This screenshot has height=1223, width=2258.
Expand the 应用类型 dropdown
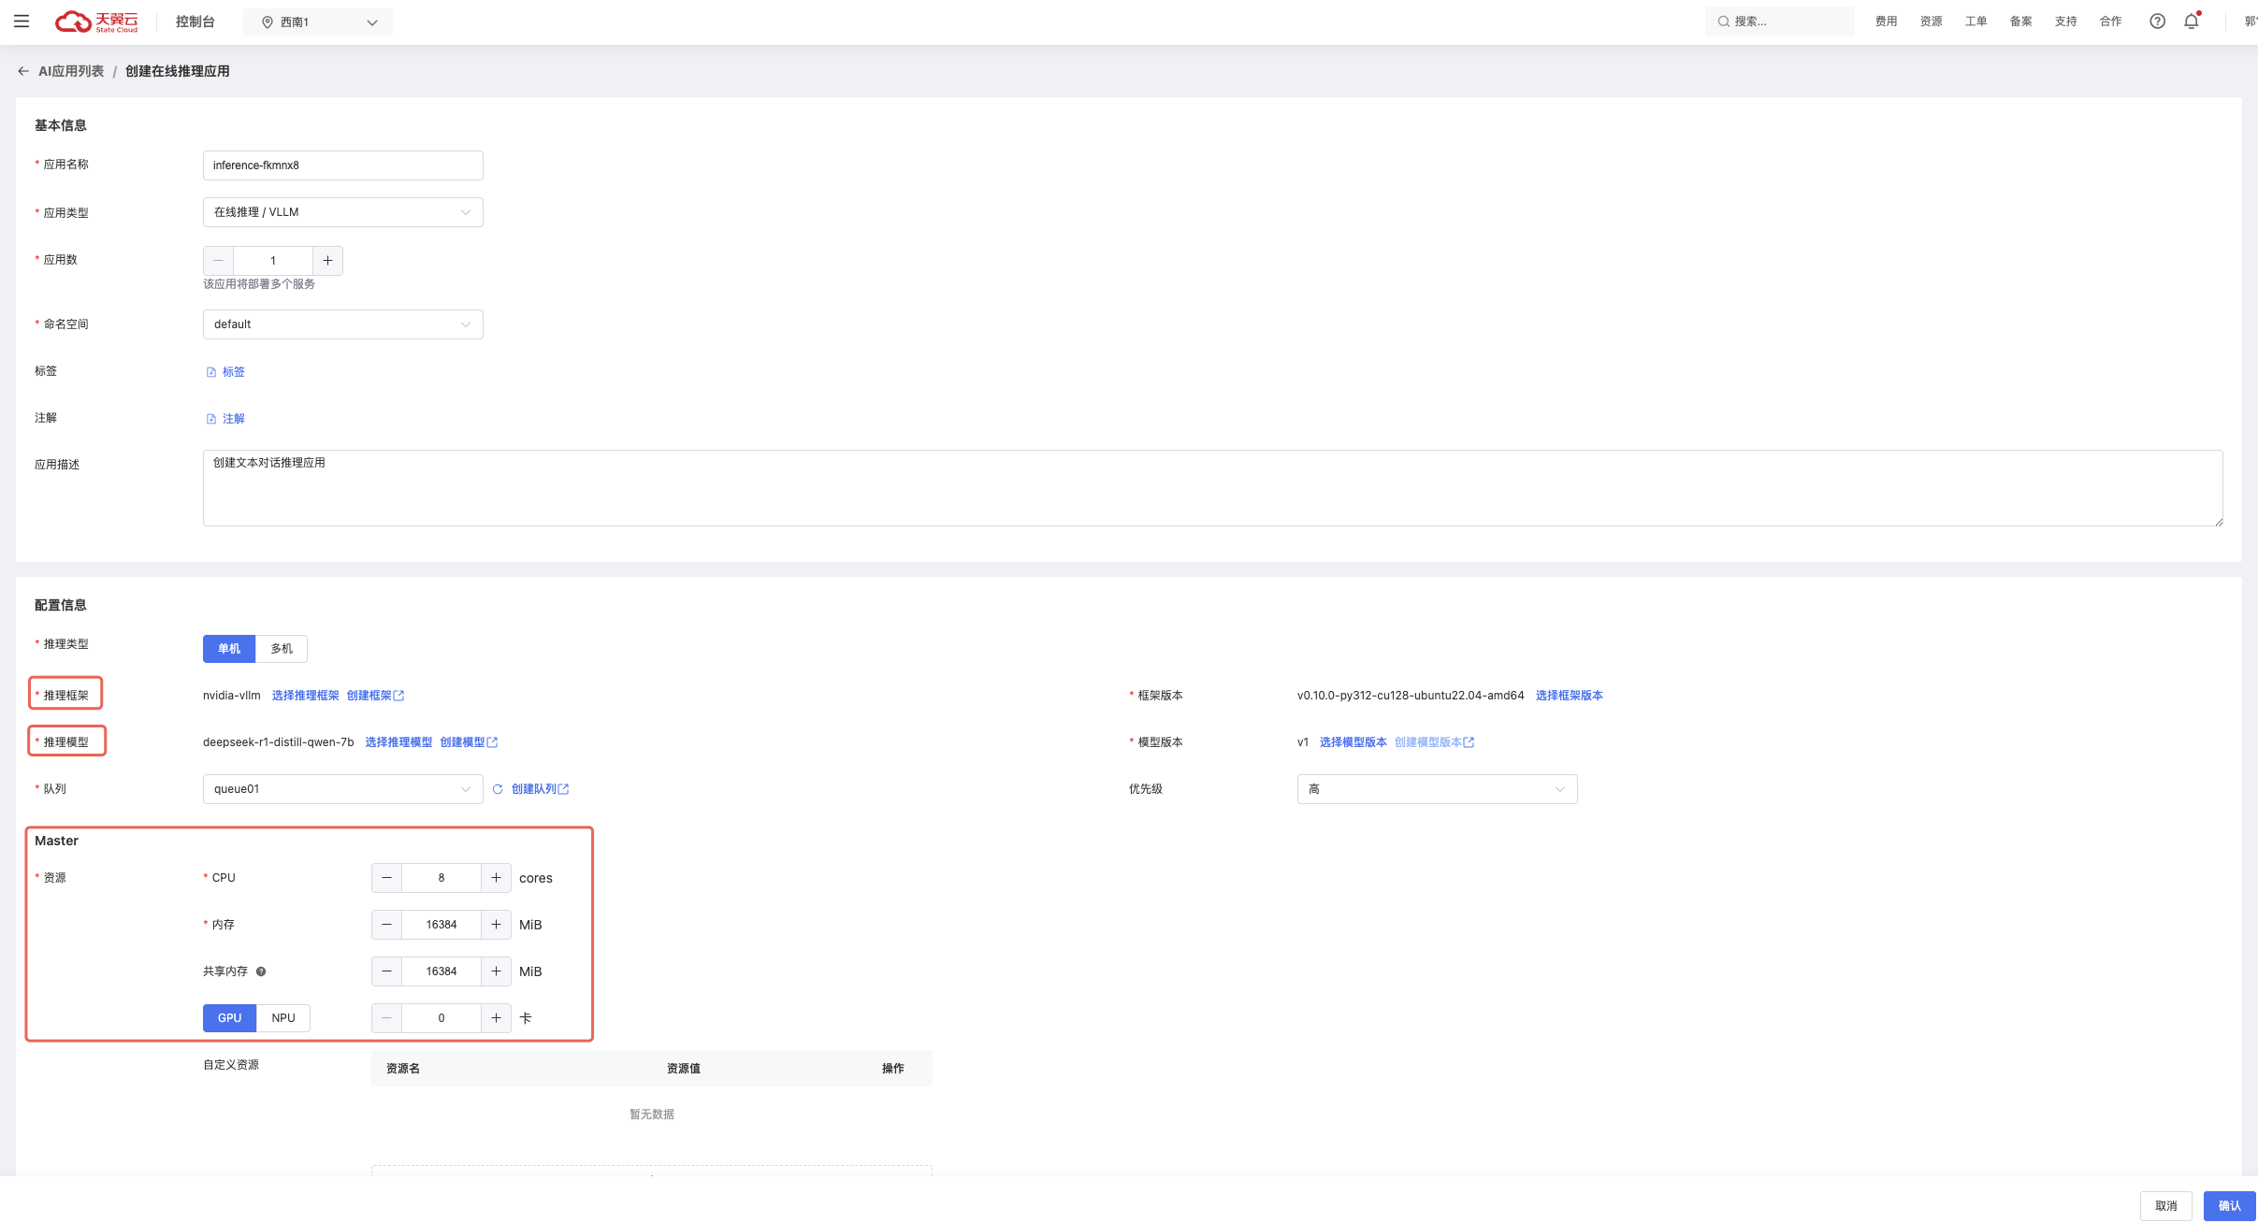tap(342, 212)
